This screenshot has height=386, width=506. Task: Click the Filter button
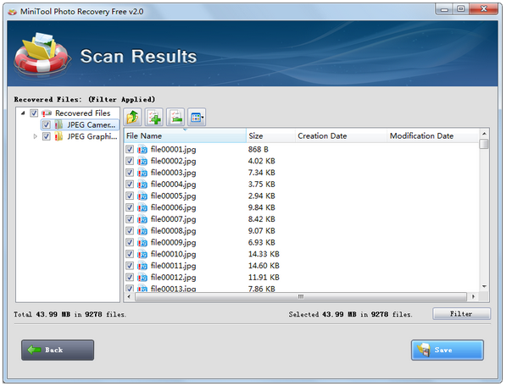coord(461,314)
